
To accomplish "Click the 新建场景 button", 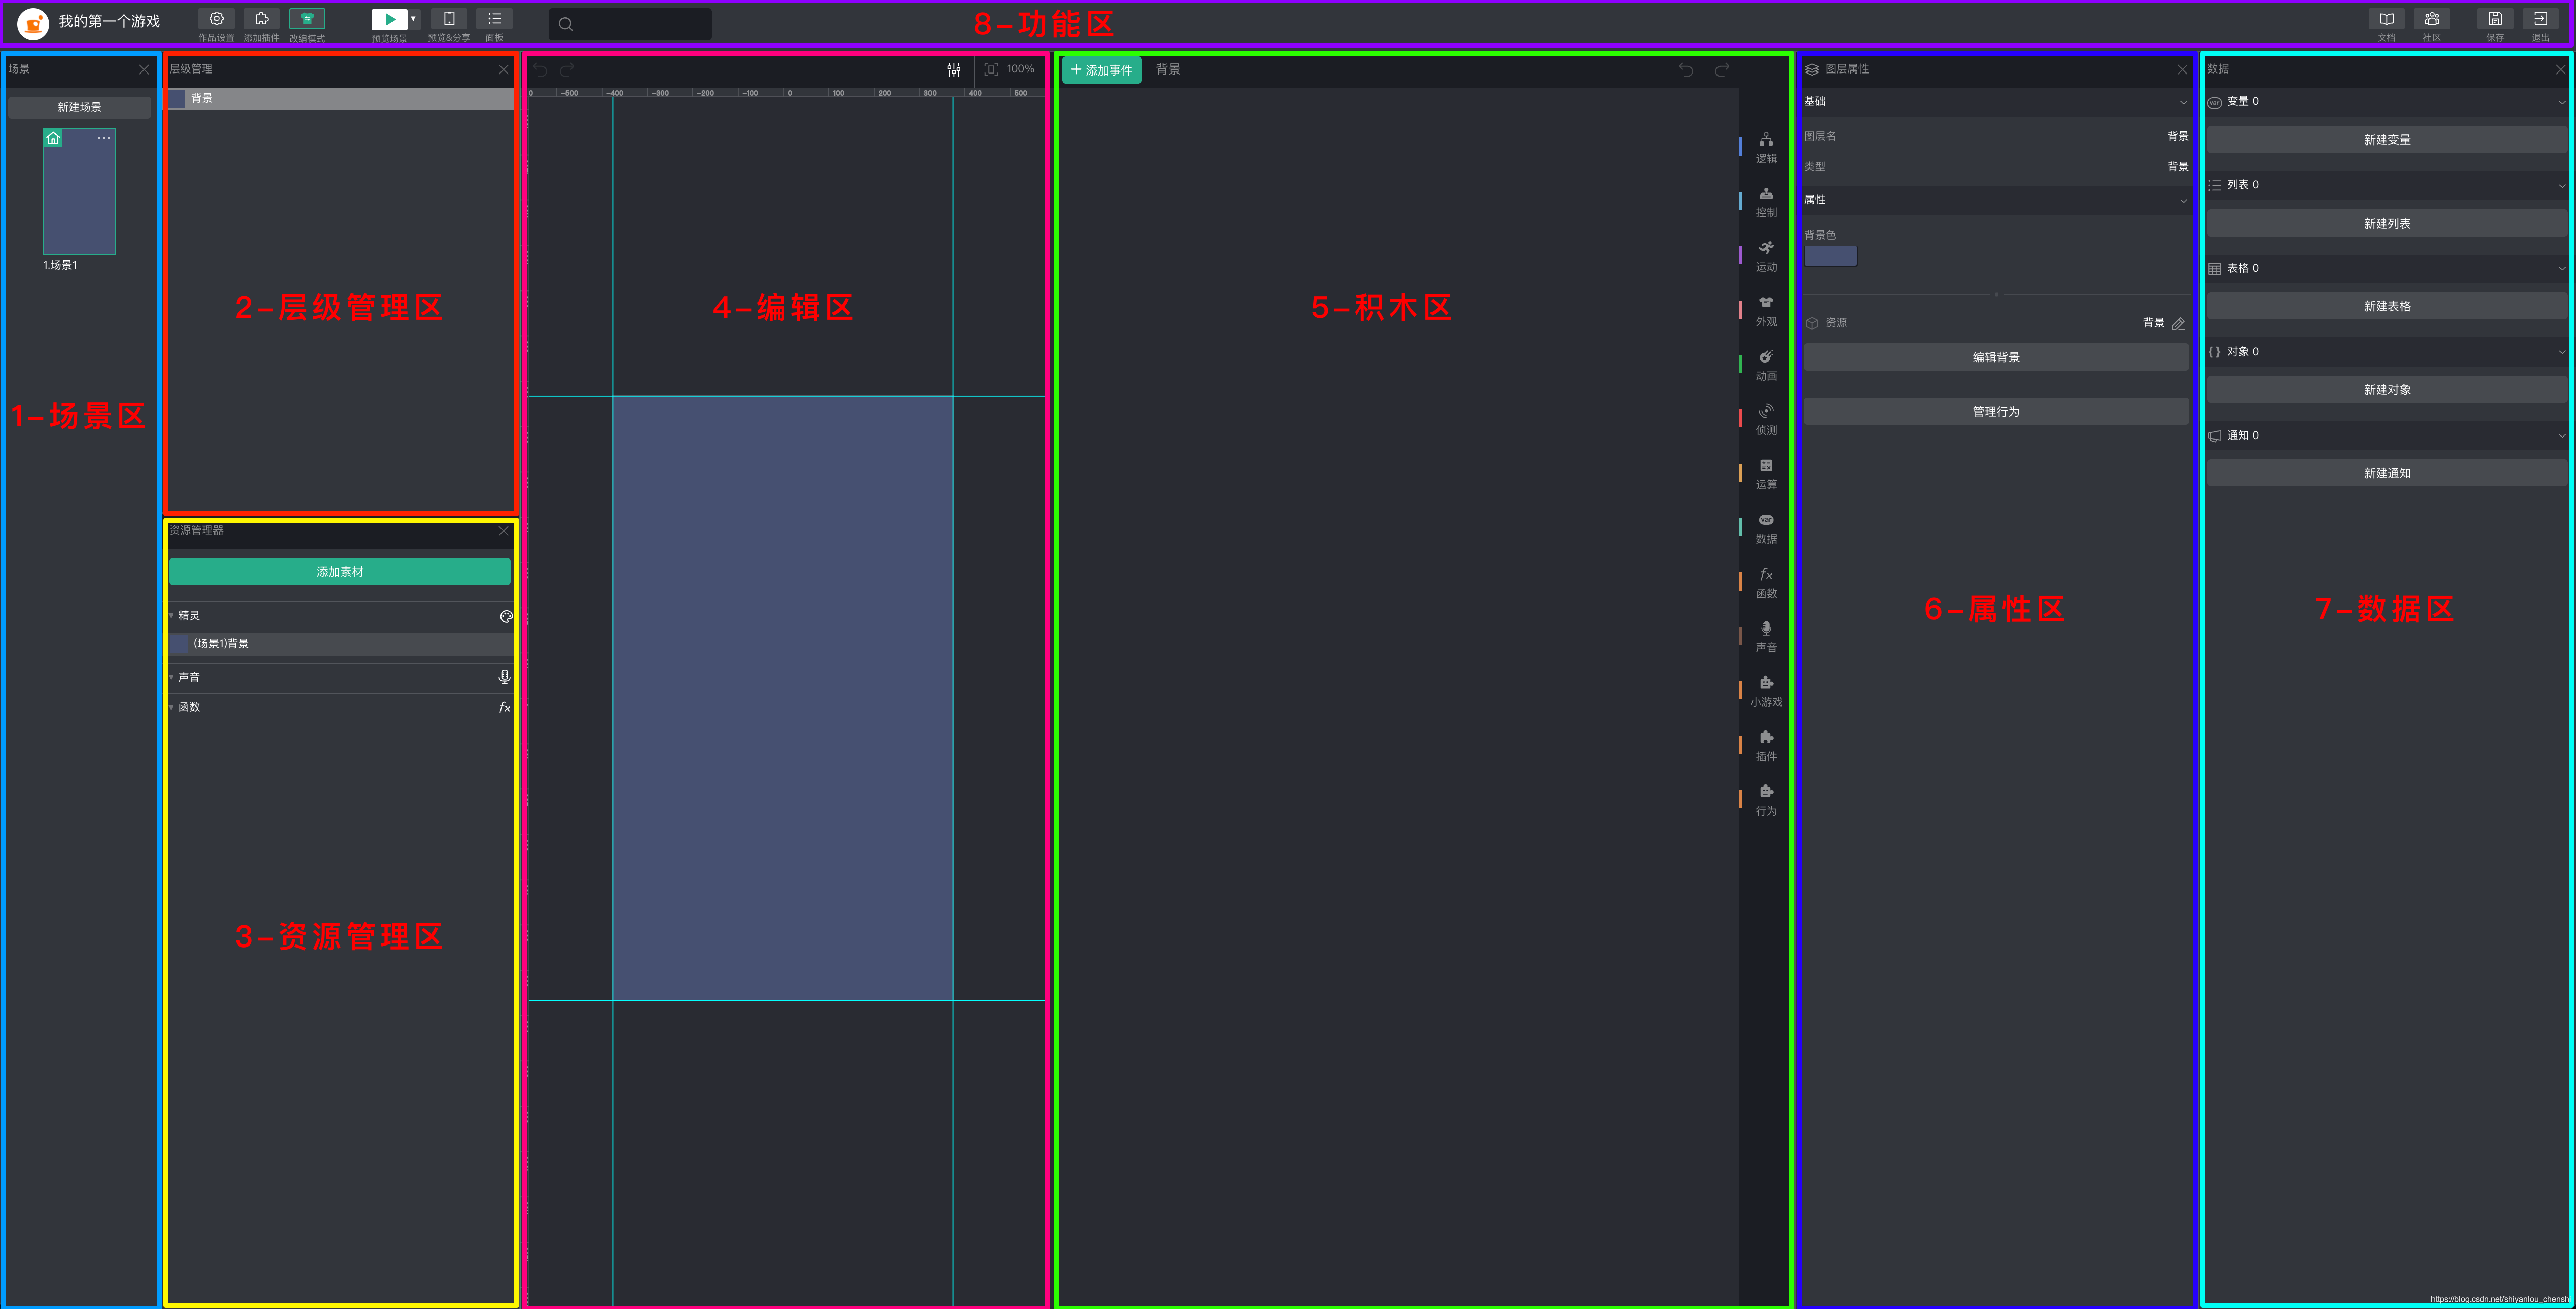I will click(x=79, y=107).
